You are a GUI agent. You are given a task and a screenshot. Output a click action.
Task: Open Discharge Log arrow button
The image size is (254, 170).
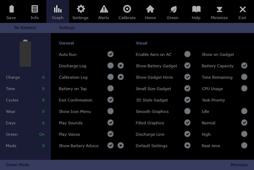(x=121, y=66)
